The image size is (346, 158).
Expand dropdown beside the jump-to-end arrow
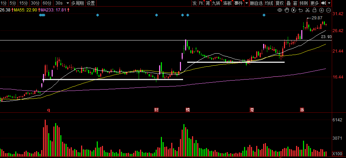(329, 3)
